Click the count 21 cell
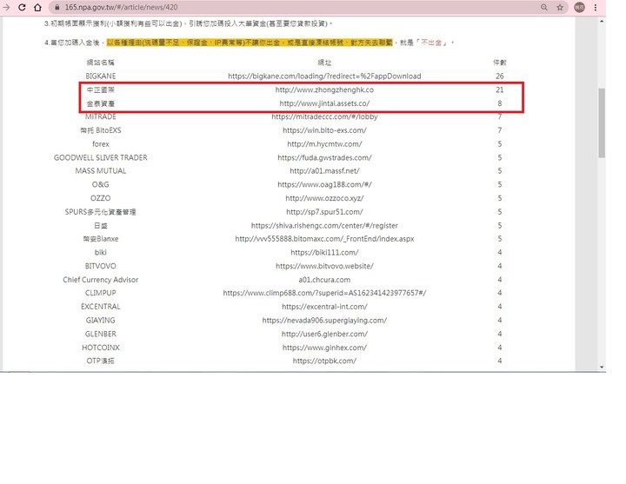This screenshot has width=626, height=484. [499, 90]
